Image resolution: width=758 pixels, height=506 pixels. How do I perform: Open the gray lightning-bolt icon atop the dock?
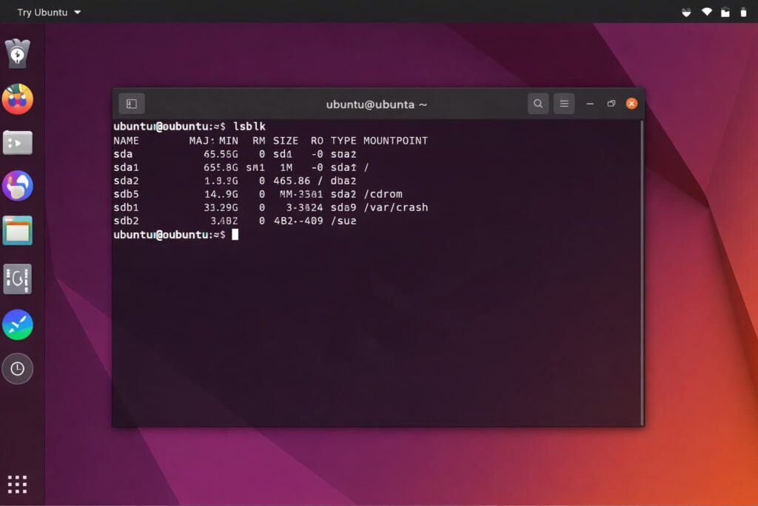tap(17, 53)
